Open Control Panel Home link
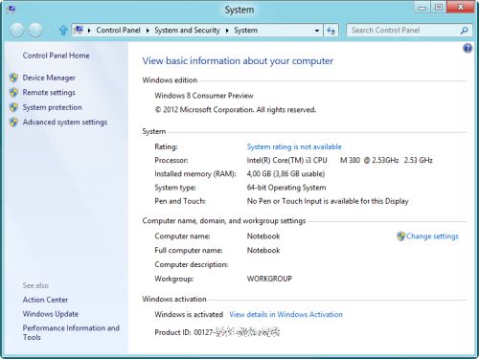The image size is (479, 359). point(56,56)
